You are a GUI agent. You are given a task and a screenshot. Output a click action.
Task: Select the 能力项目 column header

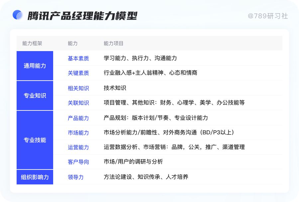[x=114, y=43]
